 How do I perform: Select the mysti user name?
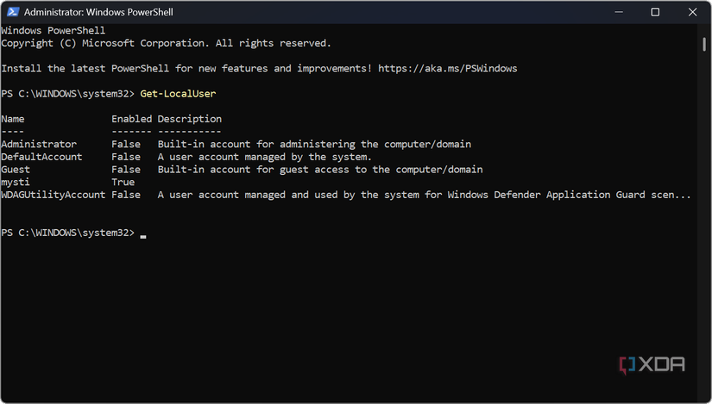(x=16, y=183)
